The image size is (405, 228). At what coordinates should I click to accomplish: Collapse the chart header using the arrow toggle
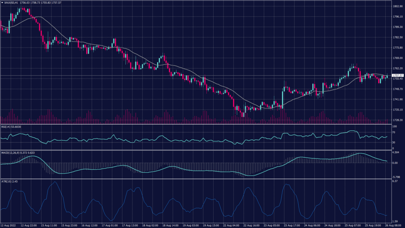coord(2,3)
